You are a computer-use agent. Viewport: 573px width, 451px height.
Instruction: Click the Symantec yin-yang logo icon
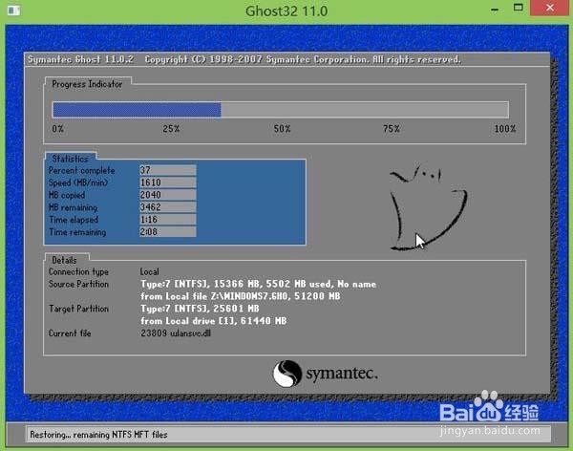tap(287, 374)
